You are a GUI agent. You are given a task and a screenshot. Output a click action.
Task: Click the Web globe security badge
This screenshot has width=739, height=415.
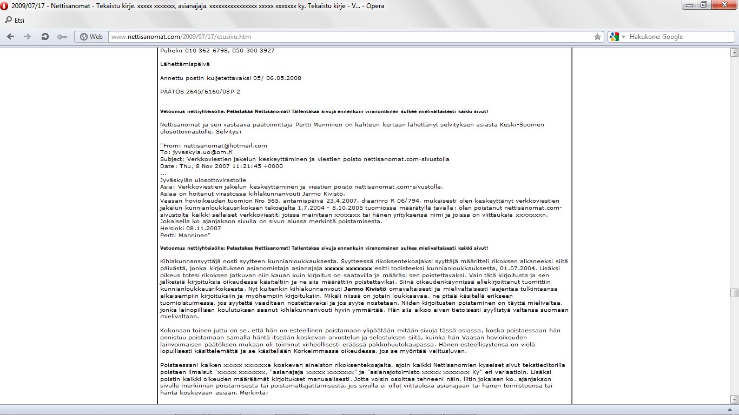tap(91, 37)
